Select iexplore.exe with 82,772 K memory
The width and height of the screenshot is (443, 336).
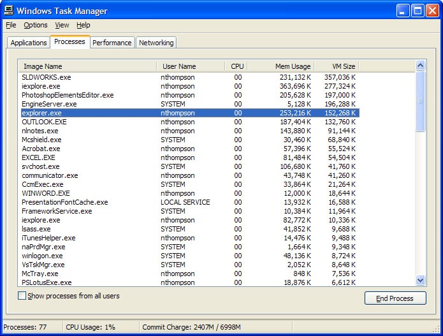(190, 220)
